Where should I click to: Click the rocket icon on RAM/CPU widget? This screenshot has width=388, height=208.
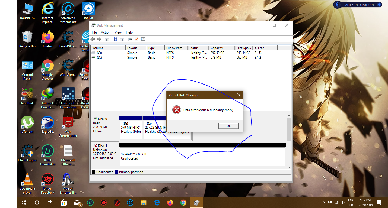(337, 5)
